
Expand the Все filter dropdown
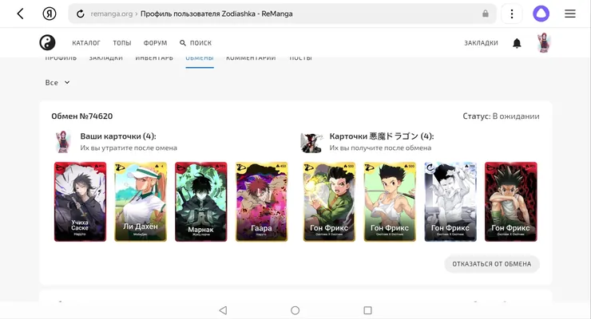(x=58, y=82)
